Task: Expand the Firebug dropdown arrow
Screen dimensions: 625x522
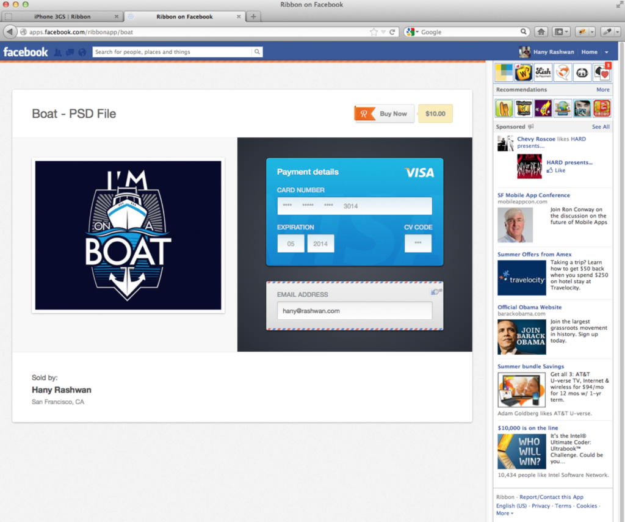Action: click(592, 32)
